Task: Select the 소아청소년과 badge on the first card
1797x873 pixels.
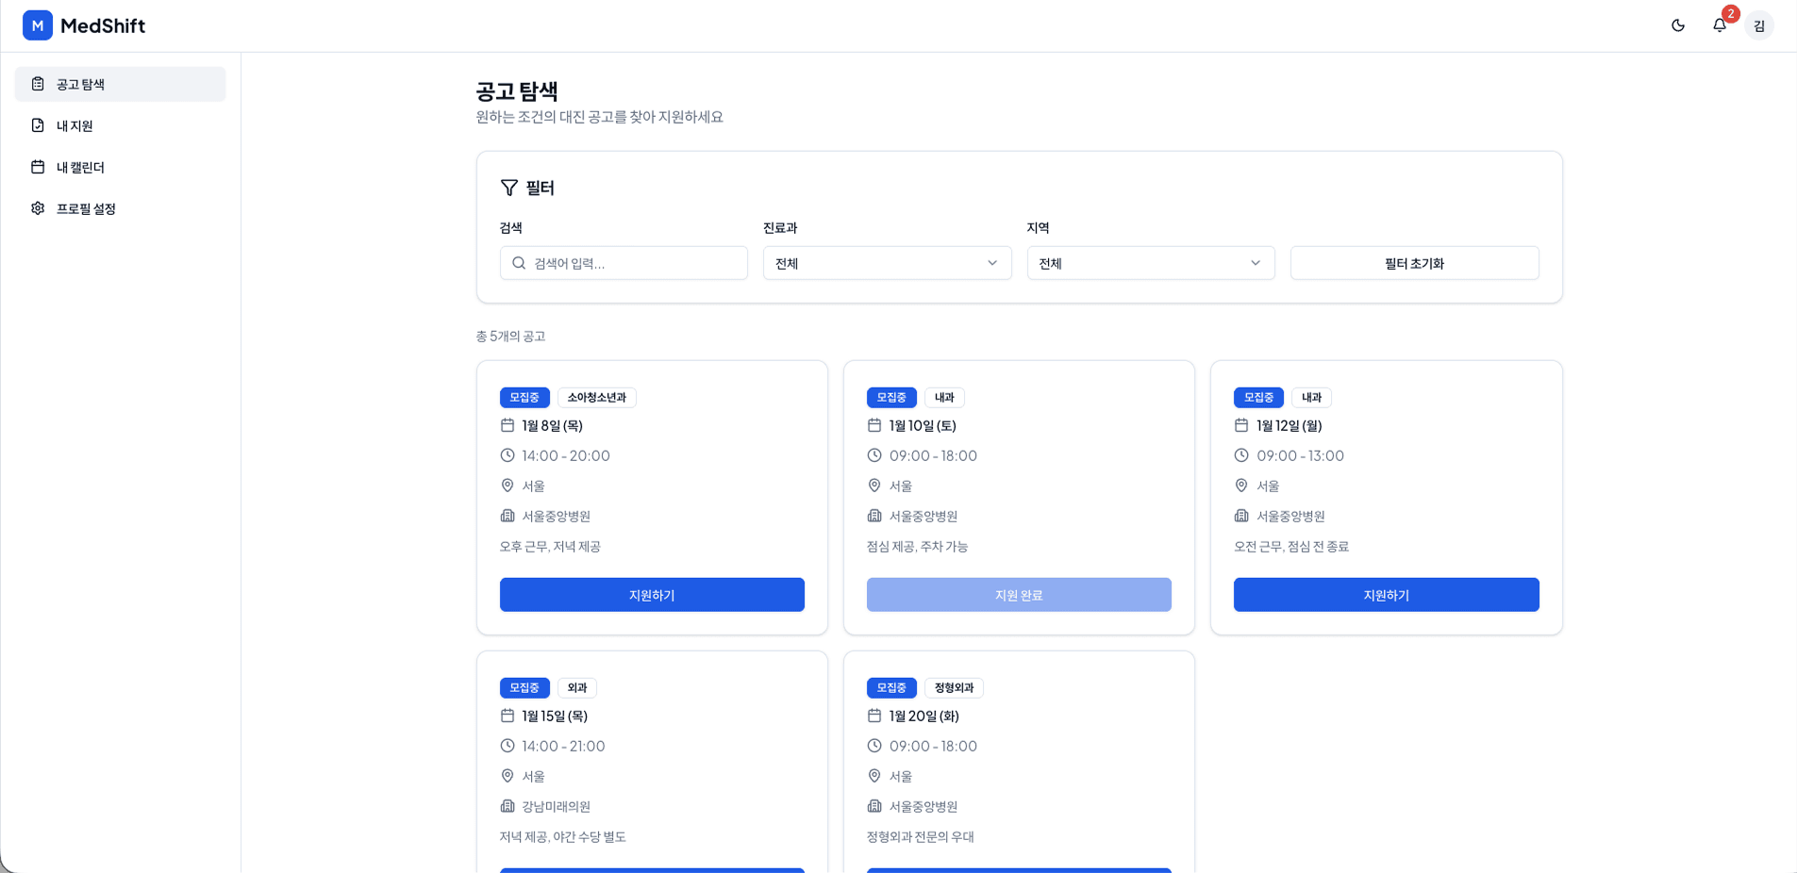Action: tap(597, 397)
